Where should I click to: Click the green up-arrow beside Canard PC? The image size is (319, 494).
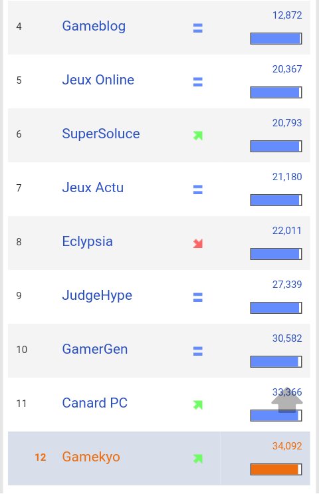pyautogui.click(x=198, y=405)
